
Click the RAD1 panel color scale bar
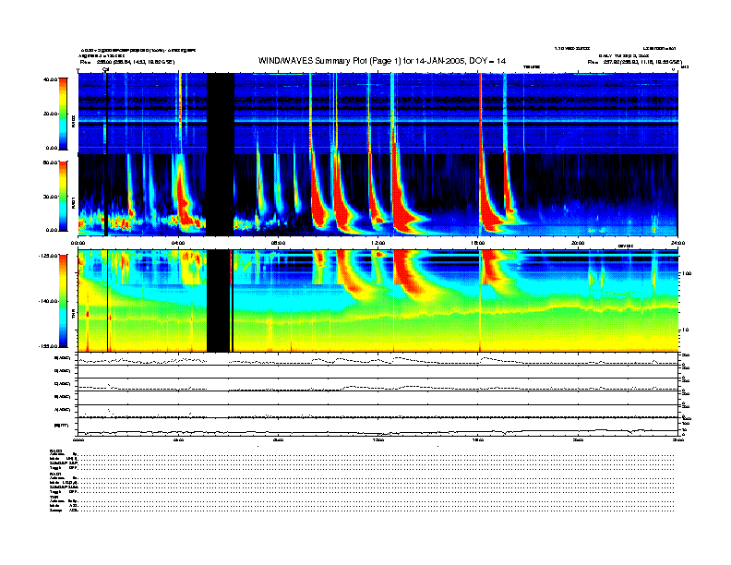click(63, 196)
